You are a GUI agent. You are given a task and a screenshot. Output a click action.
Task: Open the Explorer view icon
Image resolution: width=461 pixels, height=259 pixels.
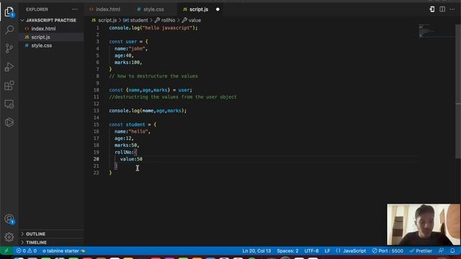pos(9,12)
